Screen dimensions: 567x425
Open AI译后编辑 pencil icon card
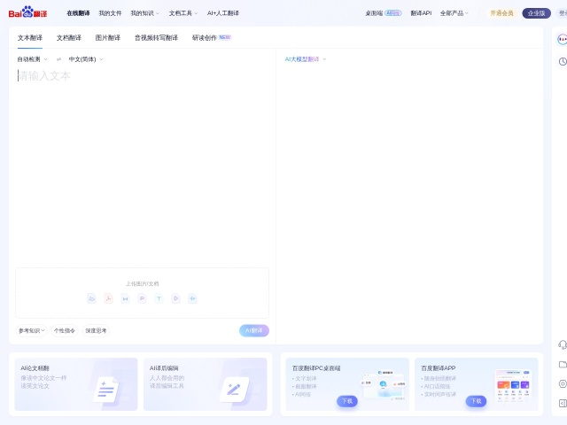click(205, 384)
